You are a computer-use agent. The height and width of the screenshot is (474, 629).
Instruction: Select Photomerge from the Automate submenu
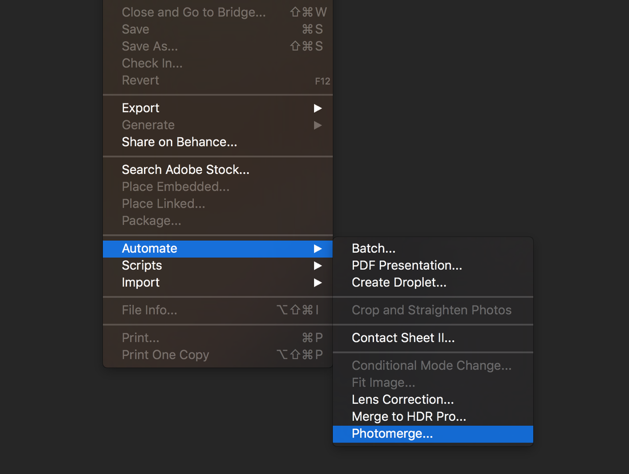[392, 434]
